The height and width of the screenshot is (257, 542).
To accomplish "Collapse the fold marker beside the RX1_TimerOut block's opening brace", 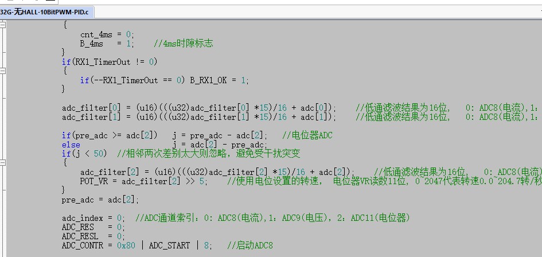I will 2,71.
